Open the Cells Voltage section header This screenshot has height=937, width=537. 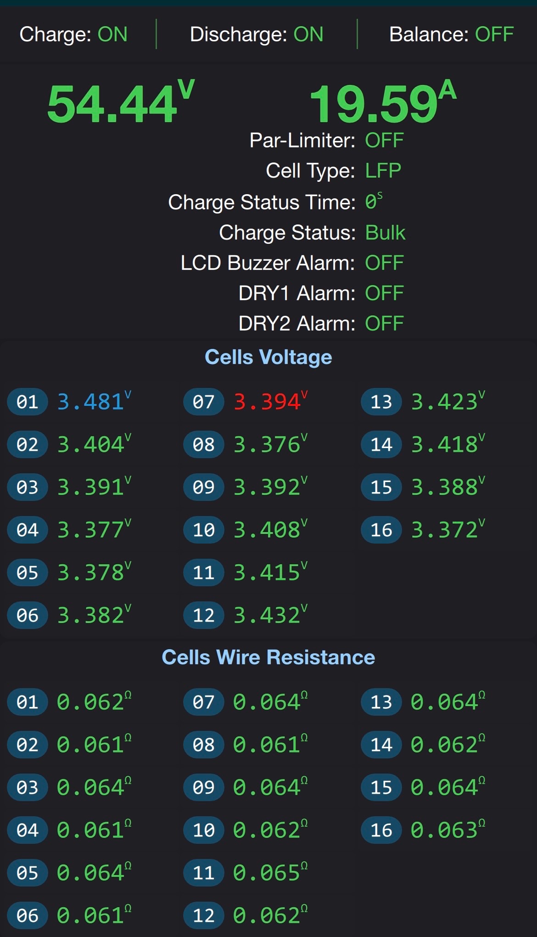coord(268,357)
